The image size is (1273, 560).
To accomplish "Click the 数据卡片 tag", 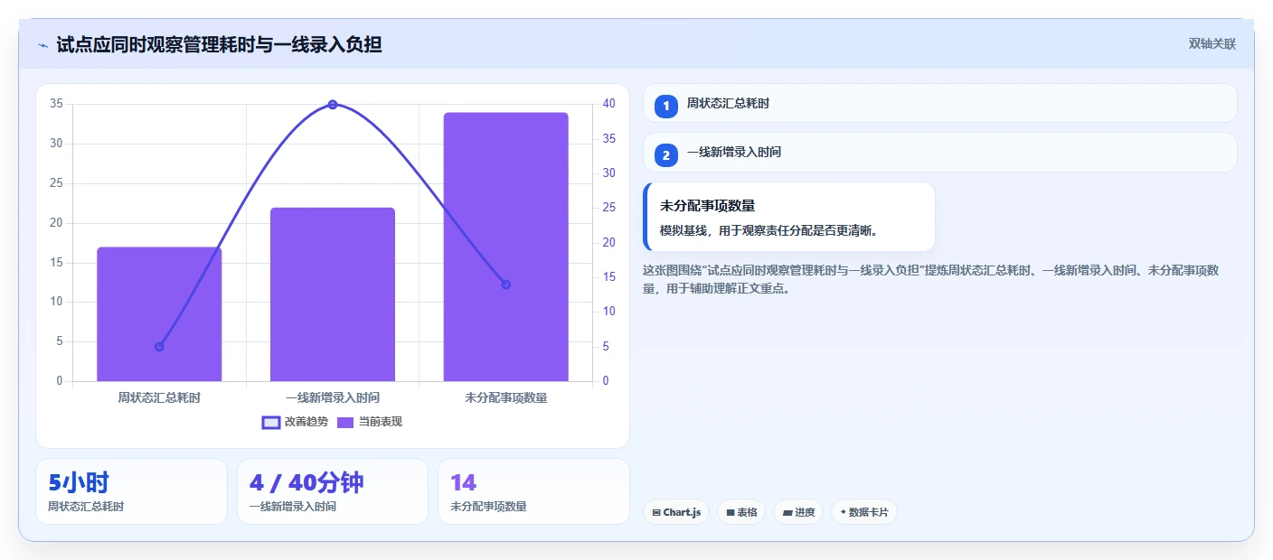I will pos(864,512).
